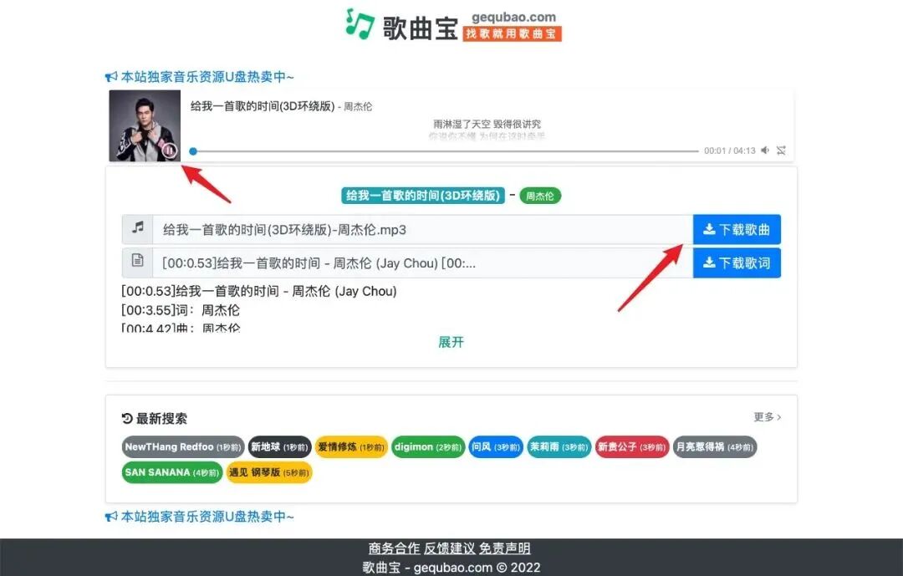Click the lyrics line 词: 周杰伦

pos(181,310)
